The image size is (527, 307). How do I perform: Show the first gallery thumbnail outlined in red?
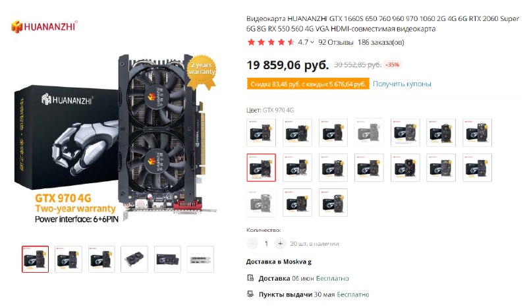[x=36, y=259]
